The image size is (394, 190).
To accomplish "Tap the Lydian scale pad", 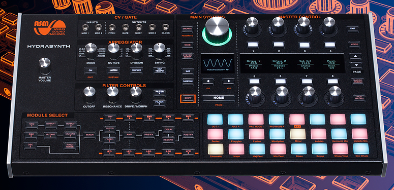I will click(257, 134).
